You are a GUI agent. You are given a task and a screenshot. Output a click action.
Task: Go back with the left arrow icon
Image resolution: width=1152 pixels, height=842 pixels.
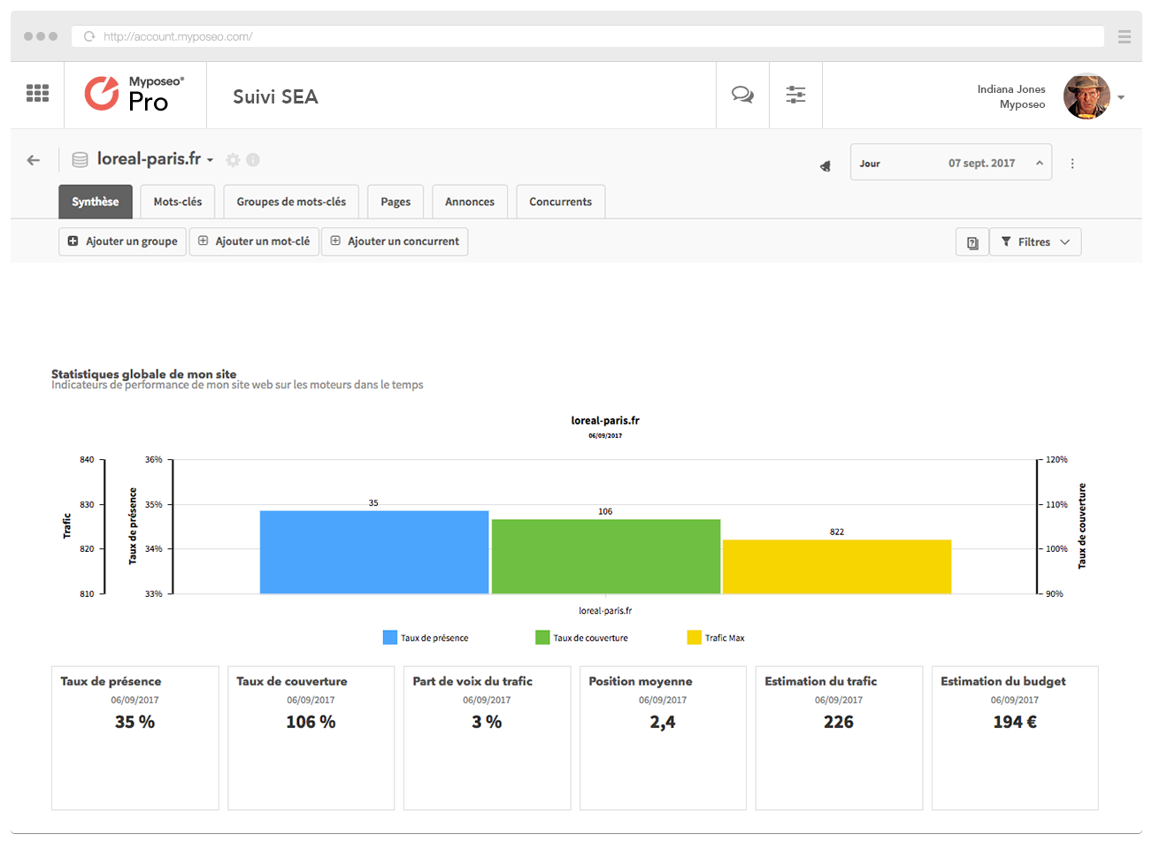point(34,160)
